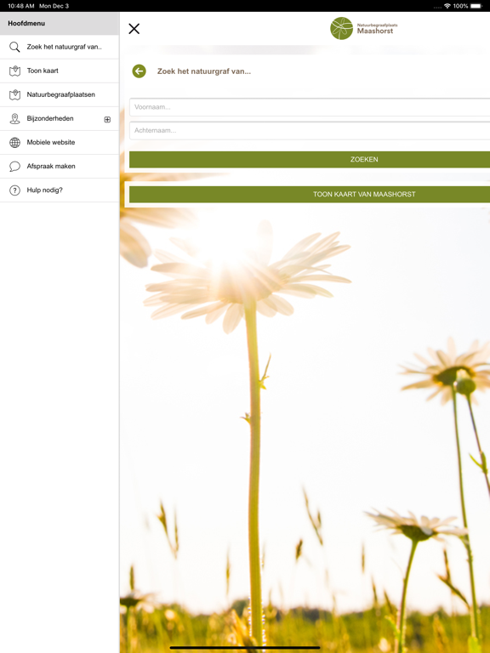Image resolution: width=490 pixels, height=653 pixels.
Task: Click 'TOON KAART VAN MAASHORST' button
Action: (310, 195)
